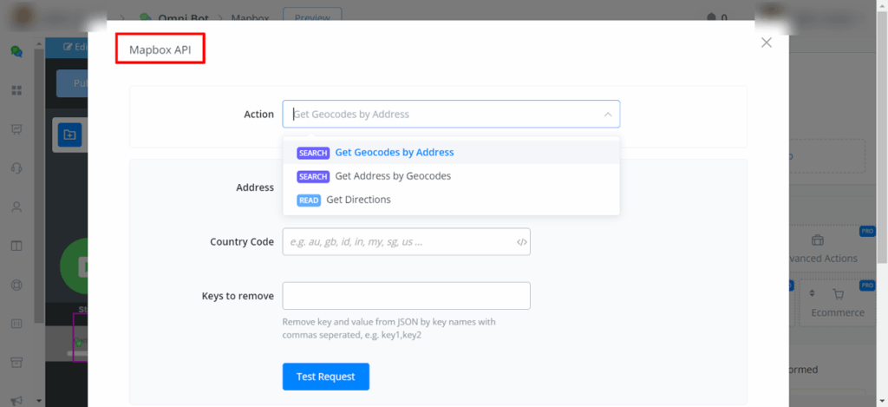Focus the Keys to remove text box
Viewport: 888px width, 407px height.
[x=406, y=296]
